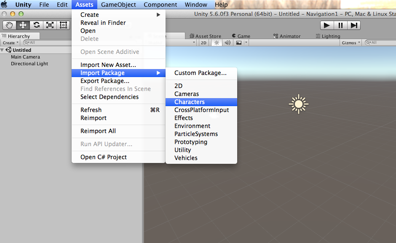
Task: Switch to the Asset Store tab
Action: click(205, 36)
